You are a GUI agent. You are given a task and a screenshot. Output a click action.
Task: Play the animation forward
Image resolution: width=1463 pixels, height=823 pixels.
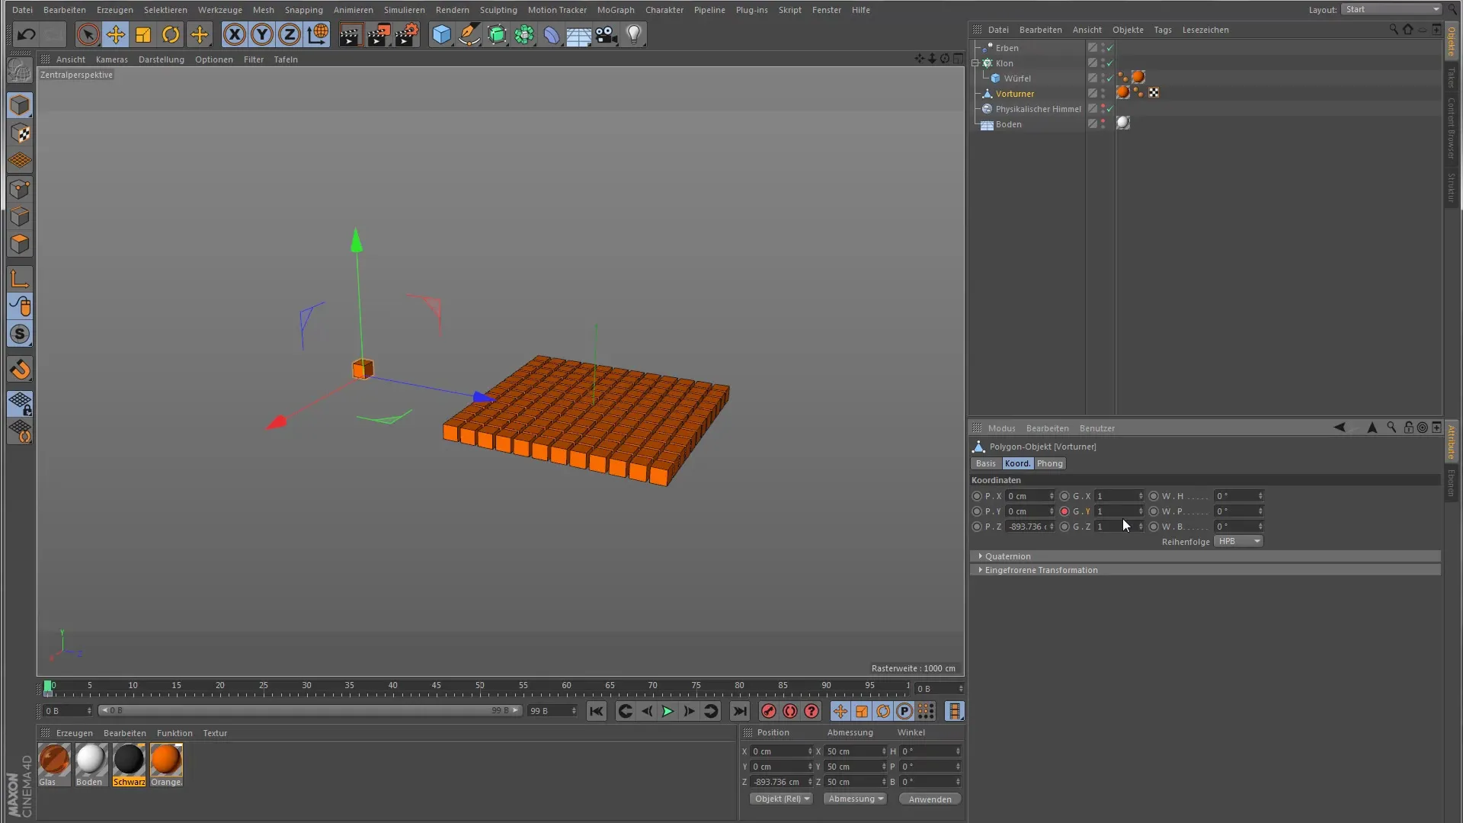(667, 711)
